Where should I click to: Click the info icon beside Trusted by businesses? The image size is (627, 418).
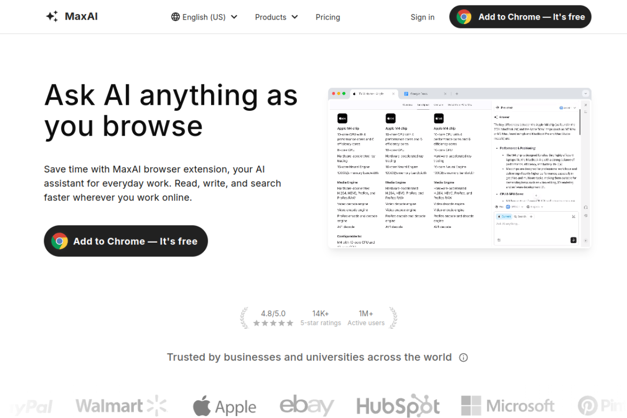tap(463, 357)
